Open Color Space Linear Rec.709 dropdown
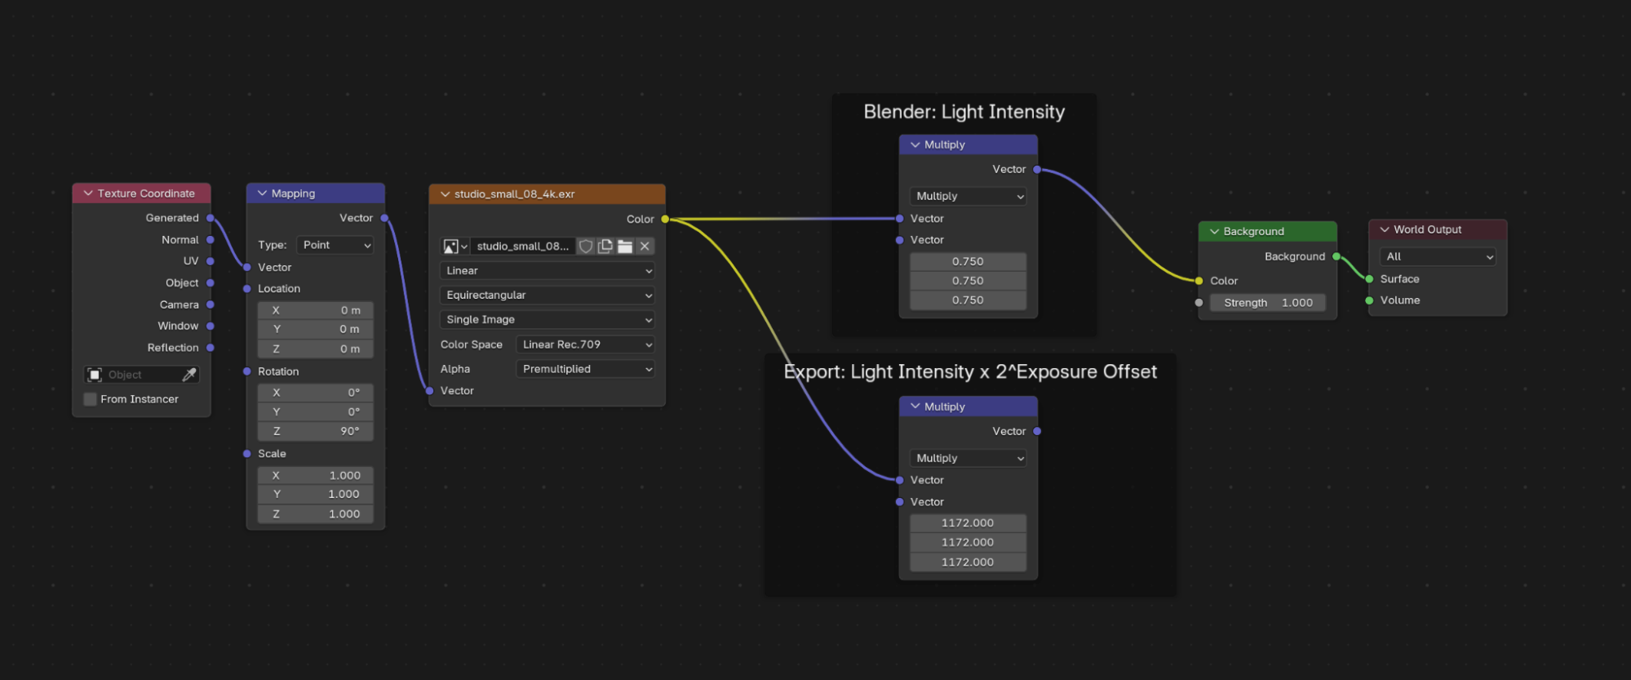Screen dimensions: 1631x680 pyautogui.click(x=585, y=344)
